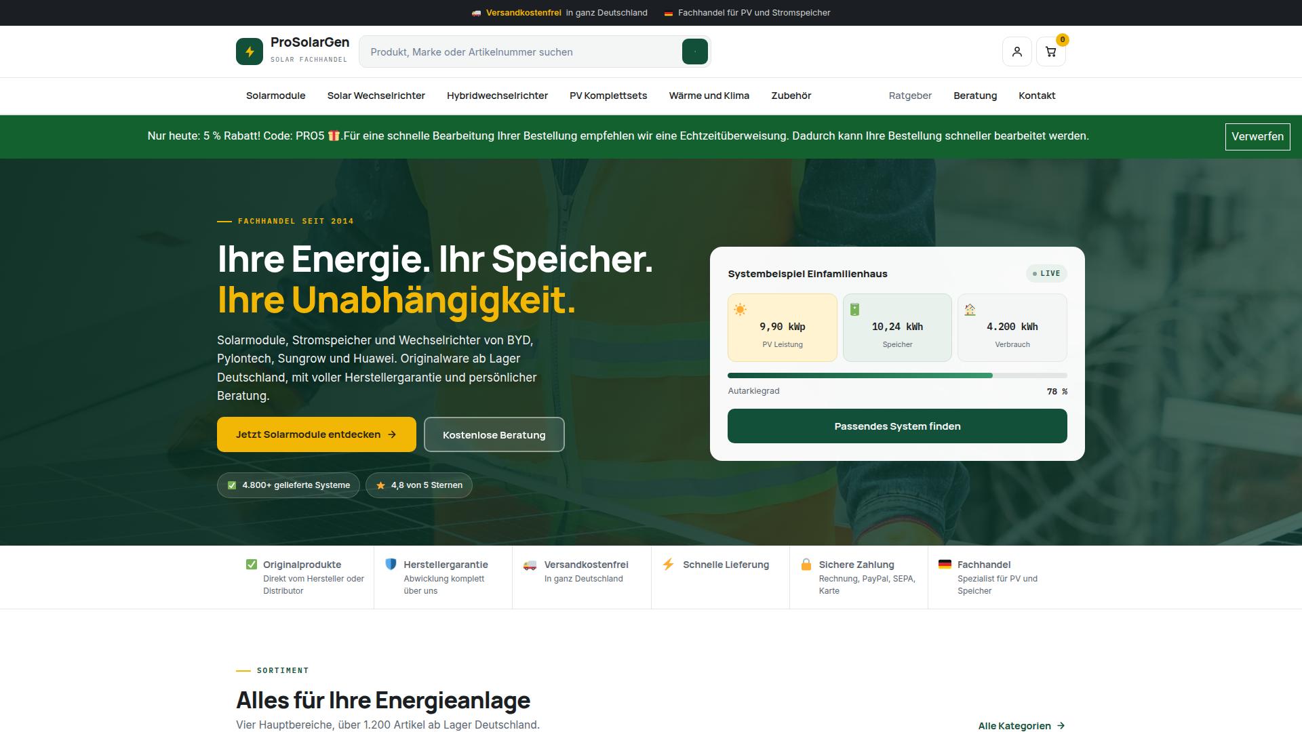Screen dimensions: 1302x732
Task: Click the Systembeispiel Einfamilienhaus heading
Action: tap(808, 274)
